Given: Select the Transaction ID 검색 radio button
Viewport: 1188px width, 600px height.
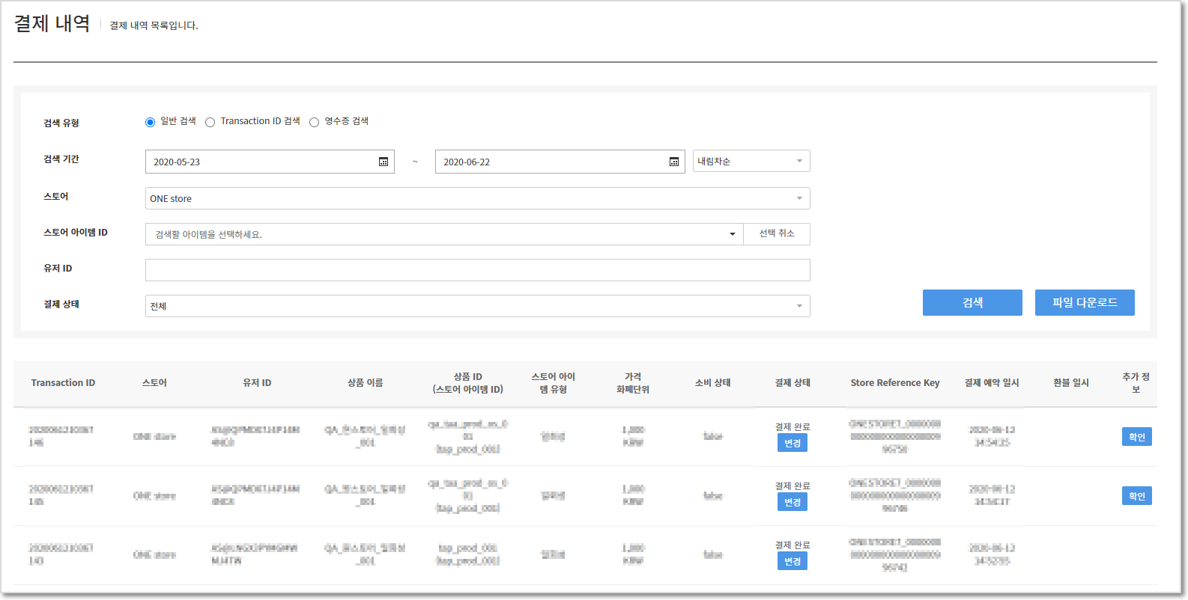Looking at the screenshot, I should click(210, 122).
